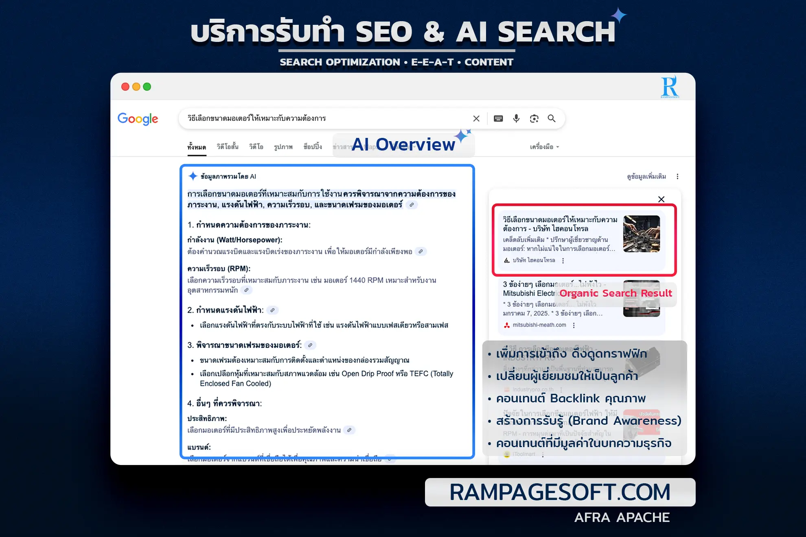The image size is (806, 537).
Task: Open three-dot menu for บริษัท ไฮคอนโทรล result
Action: click(x=563, y=261)
